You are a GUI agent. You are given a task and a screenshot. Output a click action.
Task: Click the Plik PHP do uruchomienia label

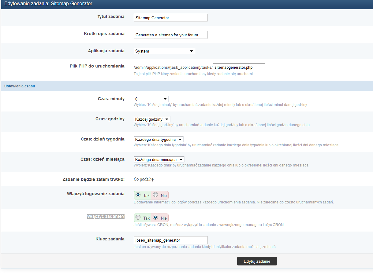pyautogui.click(x=96, y=66)
